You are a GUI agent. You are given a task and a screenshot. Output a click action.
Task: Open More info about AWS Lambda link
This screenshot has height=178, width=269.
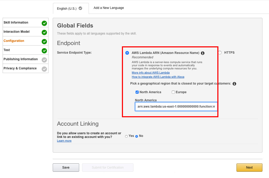(x=151, y=73)
